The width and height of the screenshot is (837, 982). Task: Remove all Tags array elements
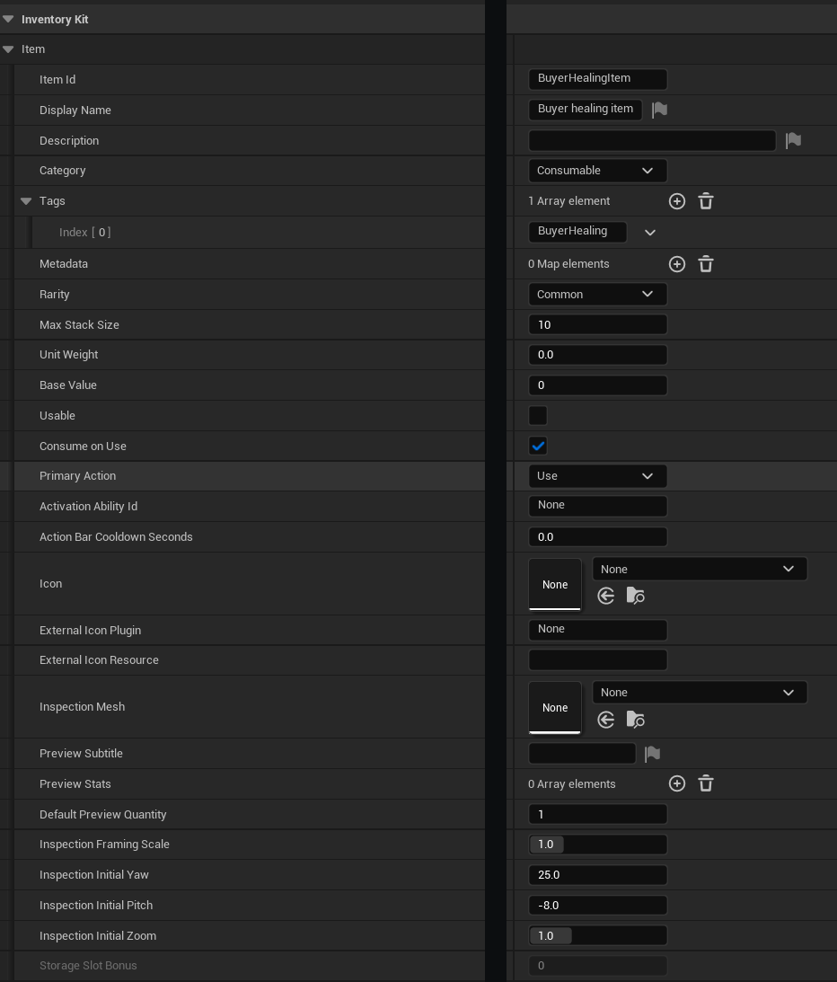[706, 201]
